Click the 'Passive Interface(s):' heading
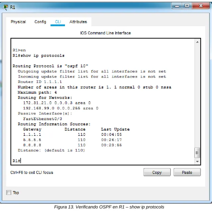This screenshot has width=212, height=219. (45, 113)
